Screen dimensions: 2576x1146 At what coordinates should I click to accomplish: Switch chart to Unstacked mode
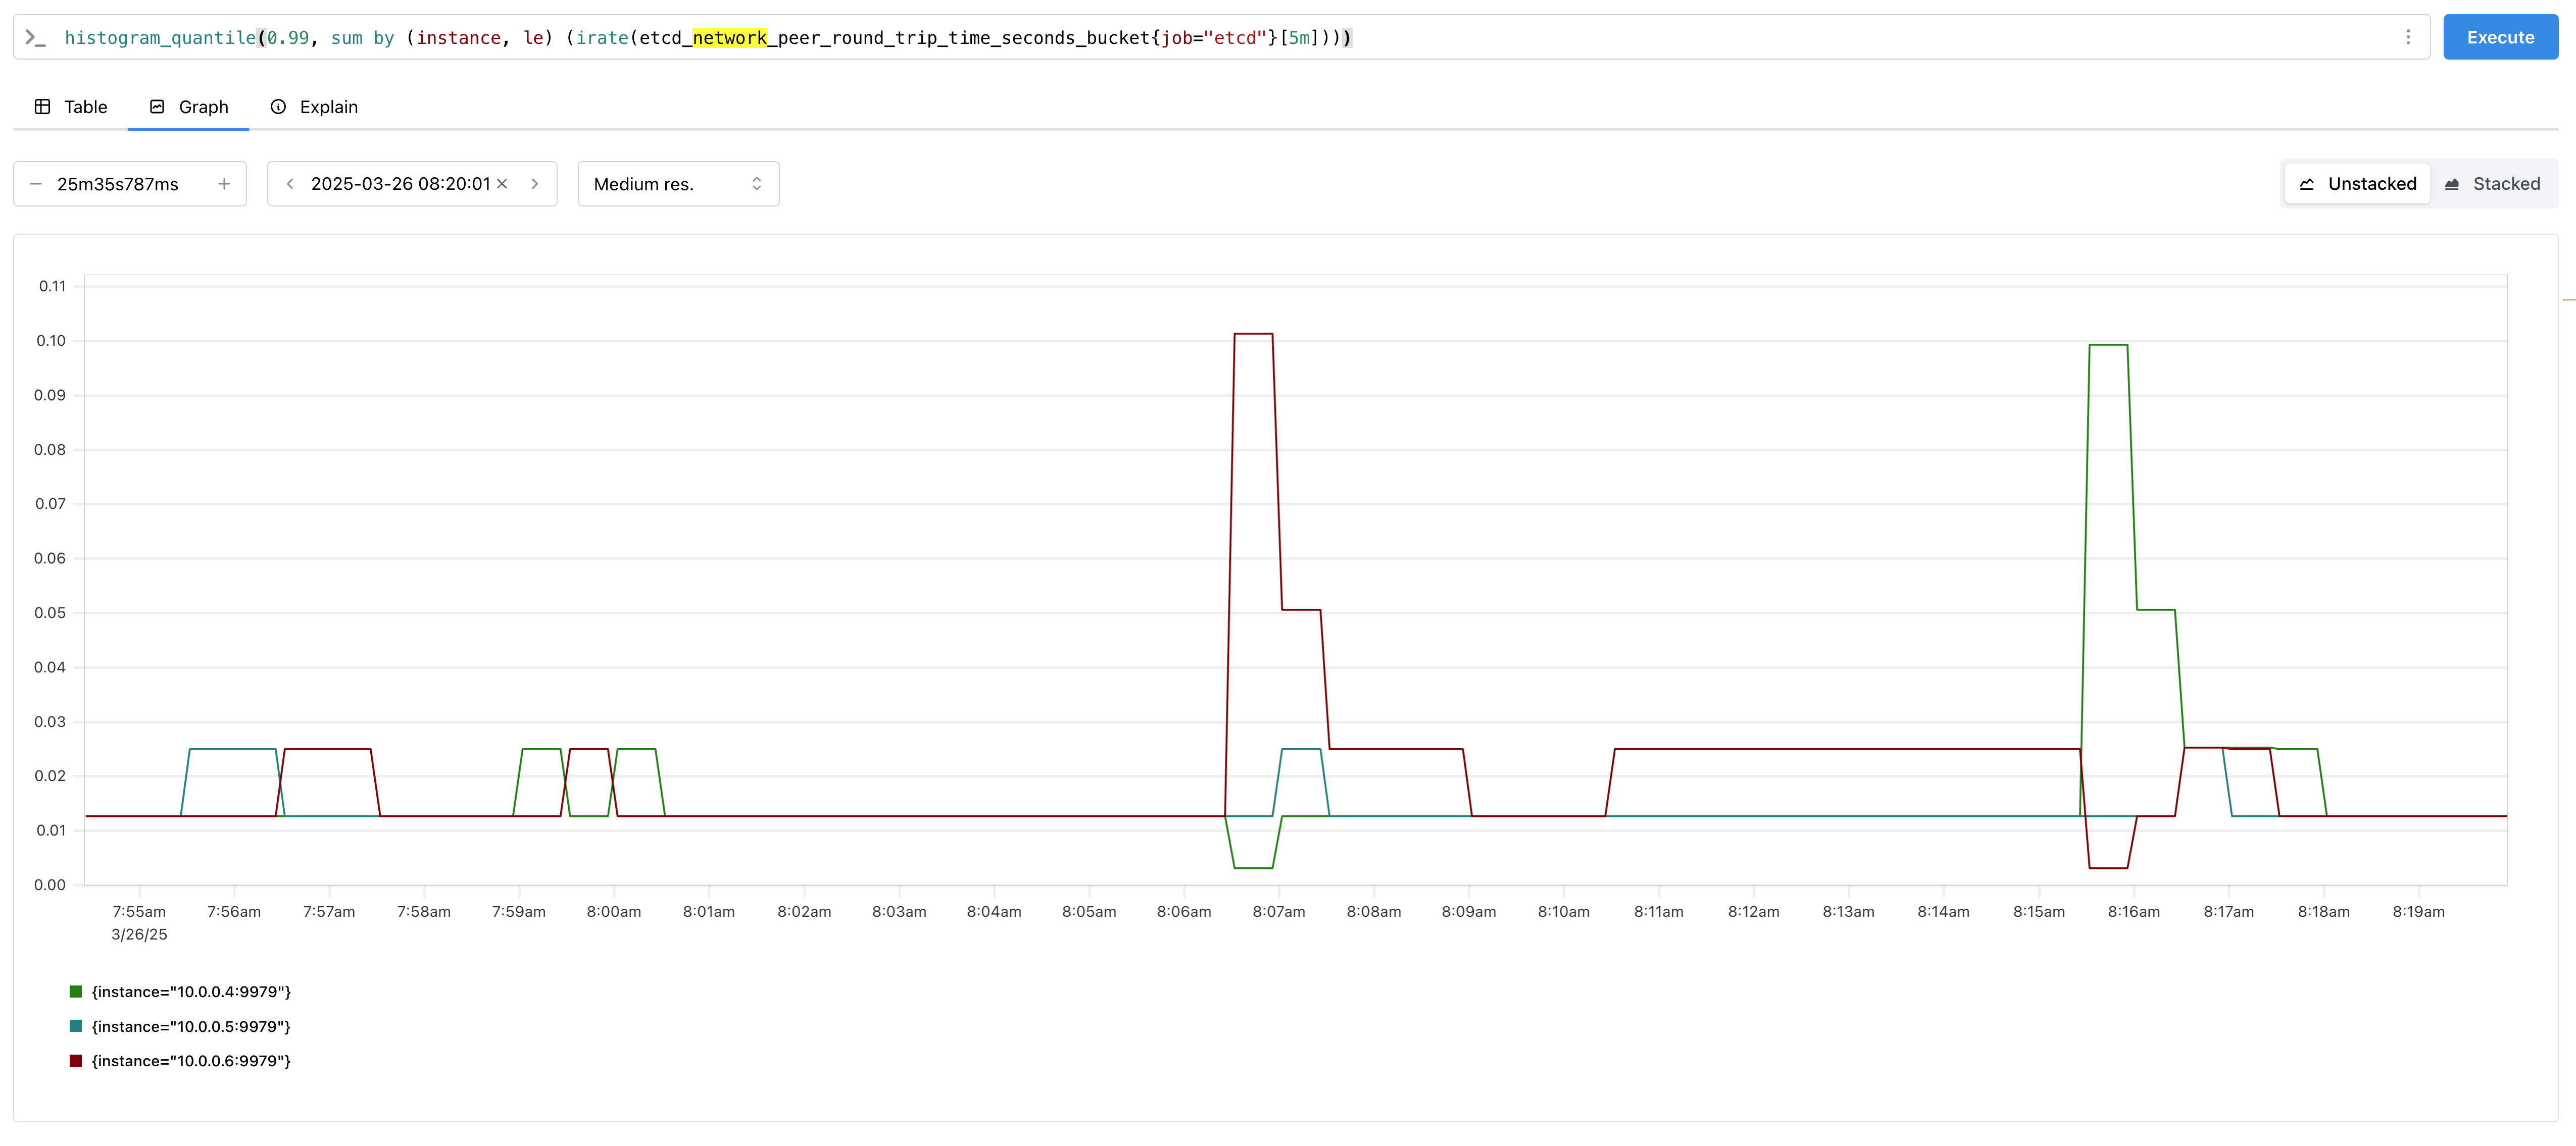click(x=2357, y=184)
